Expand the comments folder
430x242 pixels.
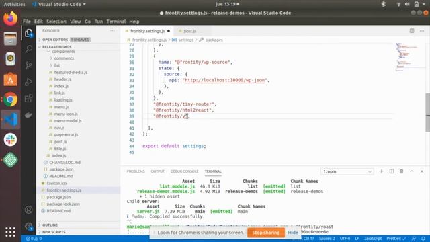[64, 58]
